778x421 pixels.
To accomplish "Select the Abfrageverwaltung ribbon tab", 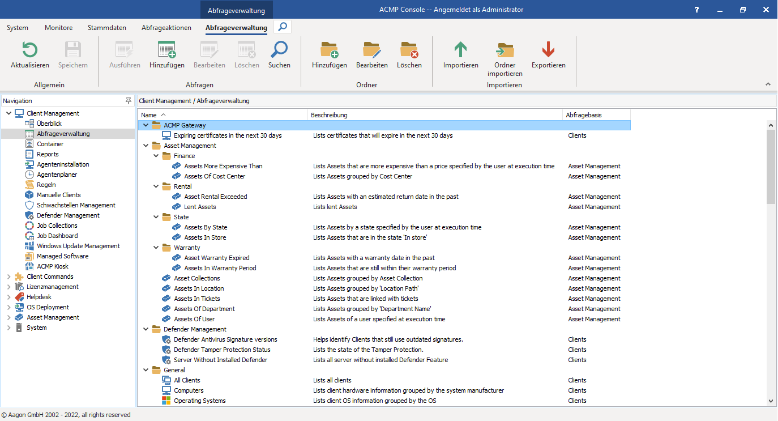I will (x=236, y=27).
